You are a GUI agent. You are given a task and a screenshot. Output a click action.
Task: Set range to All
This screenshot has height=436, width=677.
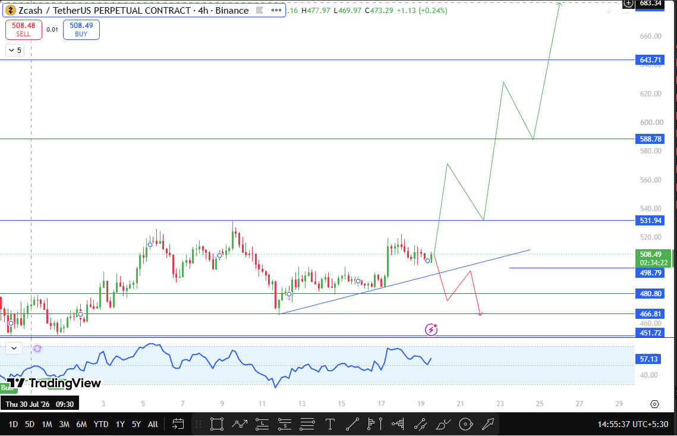(x=153, y=424)
